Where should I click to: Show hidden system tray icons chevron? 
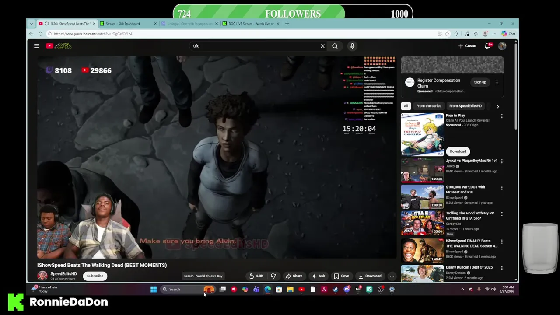click(x=462, y=289)
